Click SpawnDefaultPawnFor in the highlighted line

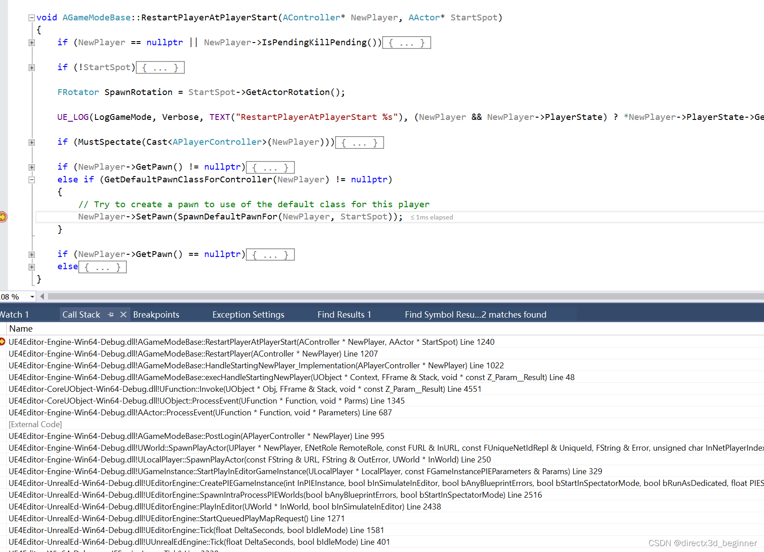point(227,217)
